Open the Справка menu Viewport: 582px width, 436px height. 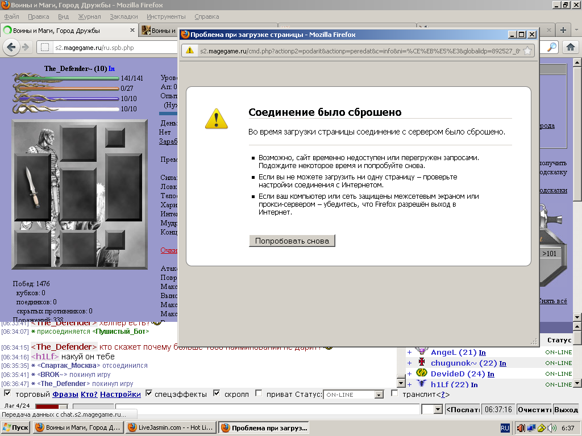207,16
